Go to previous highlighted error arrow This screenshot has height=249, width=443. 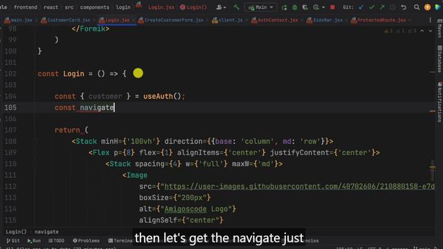[x=422, y=30]
